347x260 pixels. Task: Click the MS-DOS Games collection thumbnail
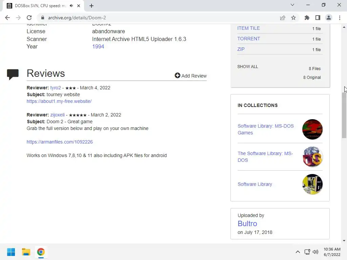[312, 129]
